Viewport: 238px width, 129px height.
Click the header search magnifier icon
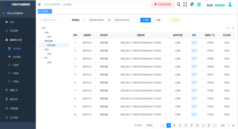179,5
